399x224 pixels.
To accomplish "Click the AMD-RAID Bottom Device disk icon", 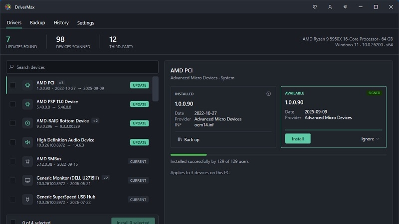I will (27, 123).
